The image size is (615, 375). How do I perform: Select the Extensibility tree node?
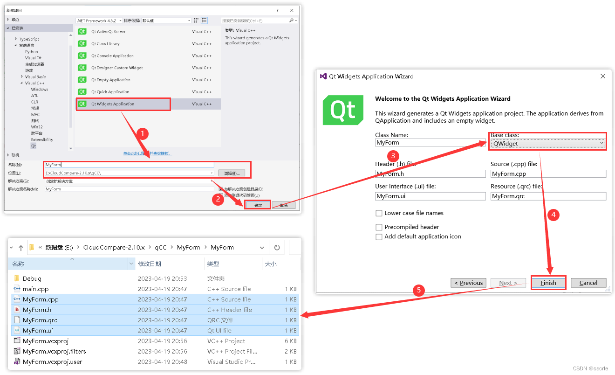click(x=42, y=139)
